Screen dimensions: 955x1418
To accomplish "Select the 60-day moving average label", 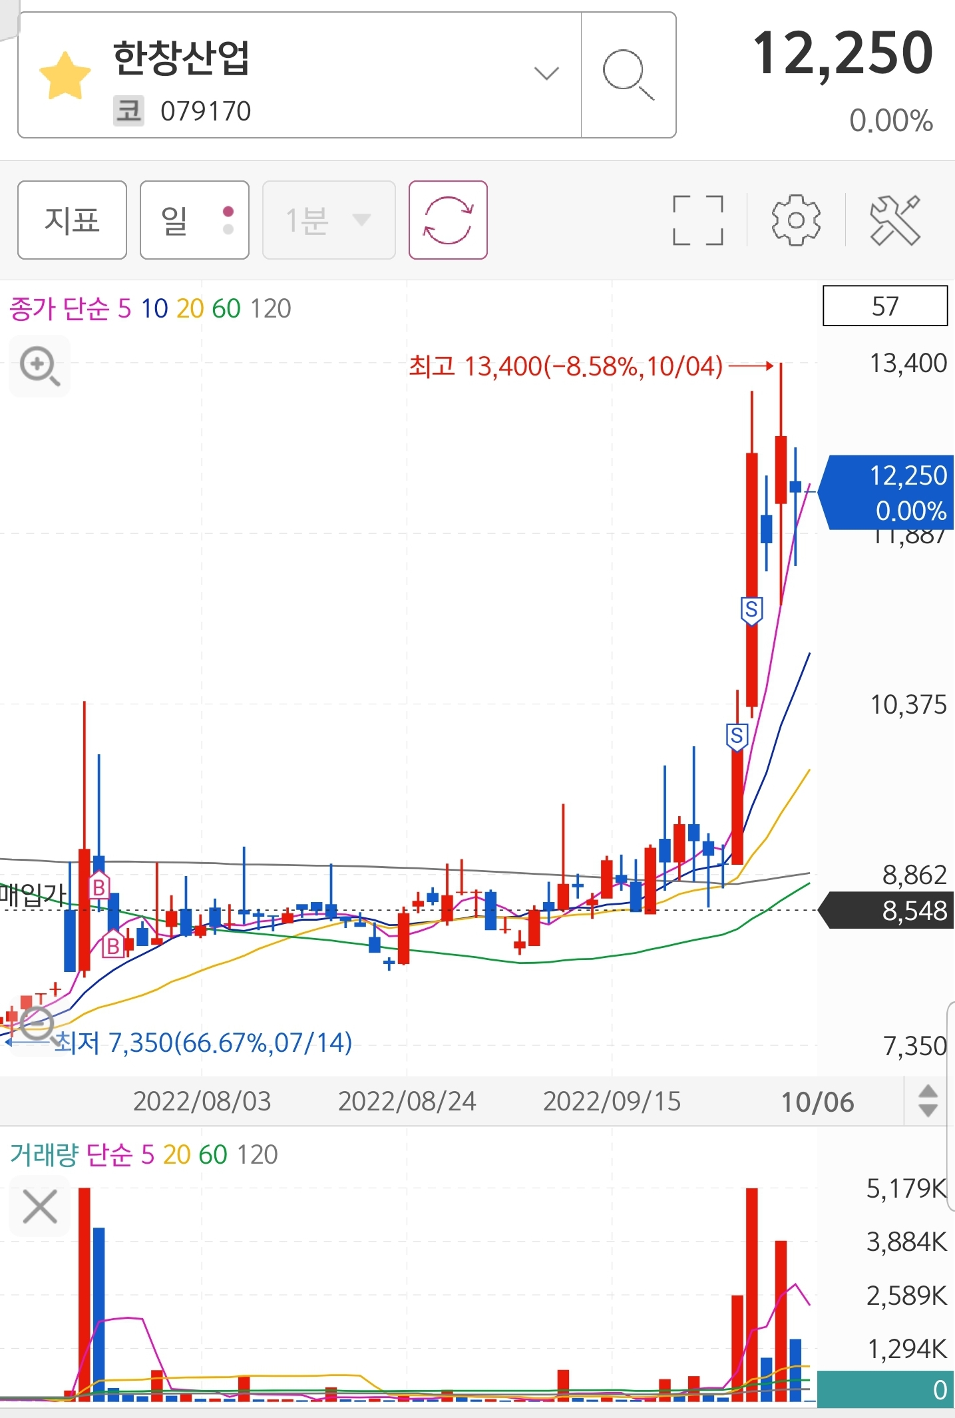I will click(226, 309).
